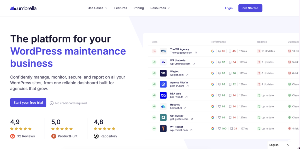Click the 4,8 rating score
Viewport: 300px width, 149px height.
click(98, 122)
